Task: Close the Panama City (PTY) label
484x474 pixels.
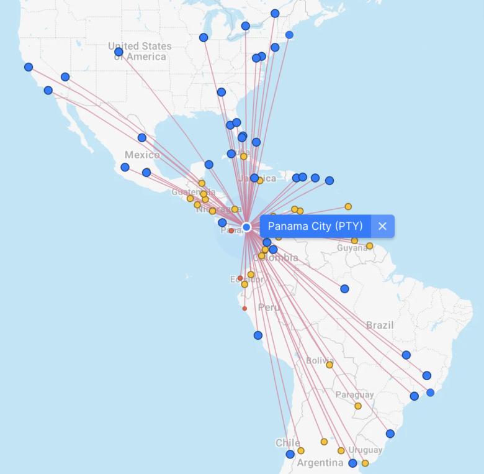Action: 382,226
